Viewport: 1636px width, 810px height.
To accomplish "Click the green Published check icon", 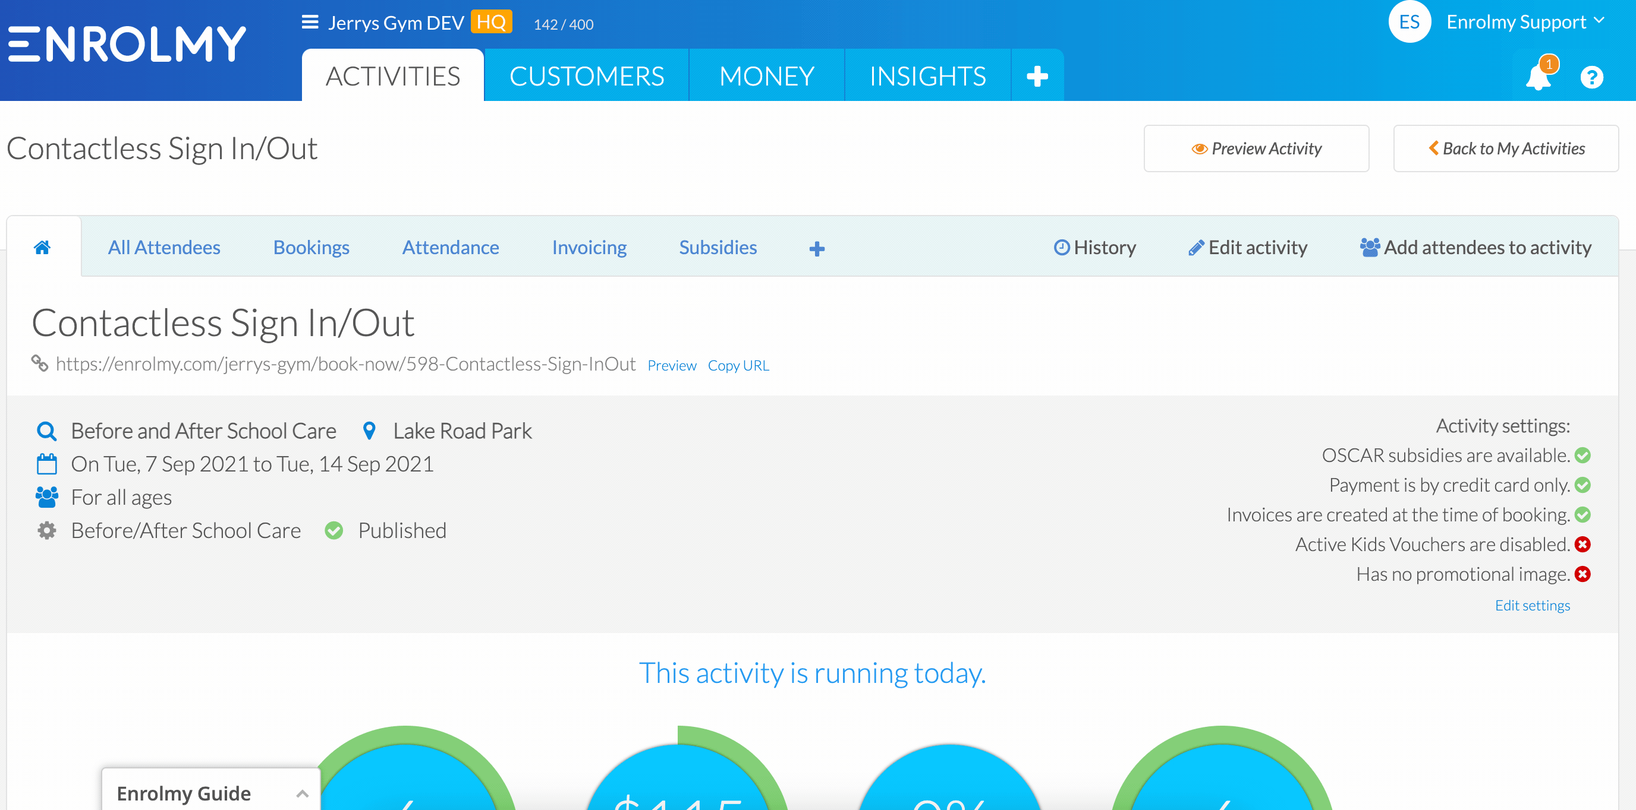I will tap(334, 530).
